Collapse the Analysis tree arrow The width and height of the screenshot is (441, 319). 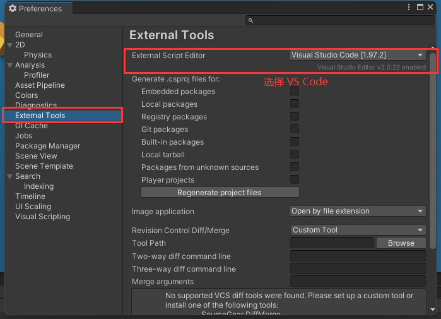(x=10, y=65)
